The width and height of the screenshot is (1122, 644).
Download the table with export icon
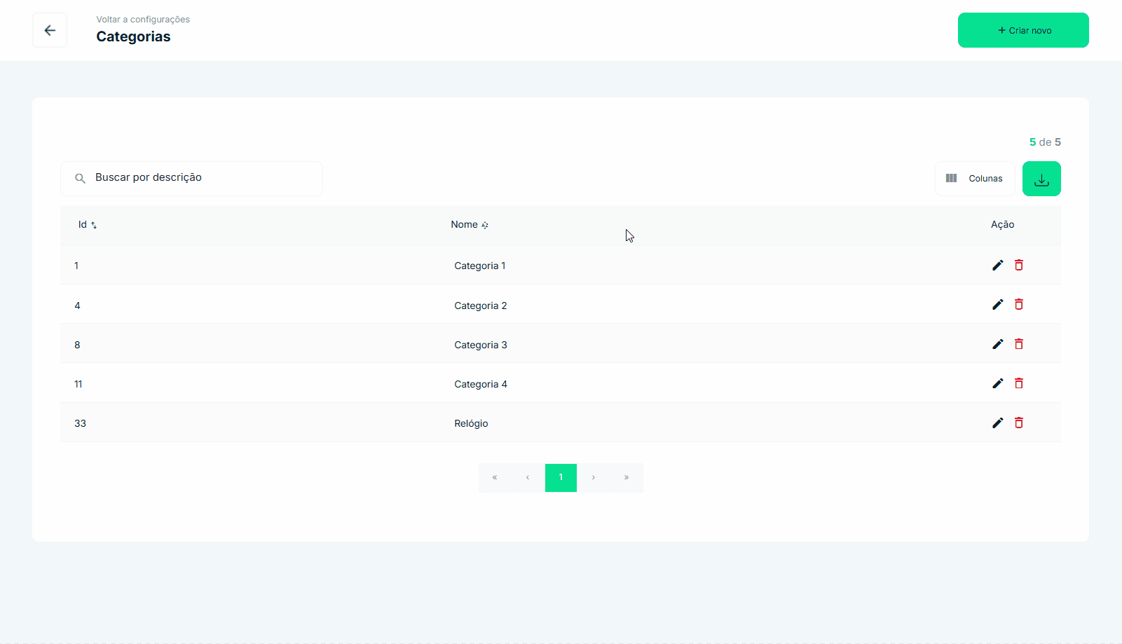tap(1041, 179)
